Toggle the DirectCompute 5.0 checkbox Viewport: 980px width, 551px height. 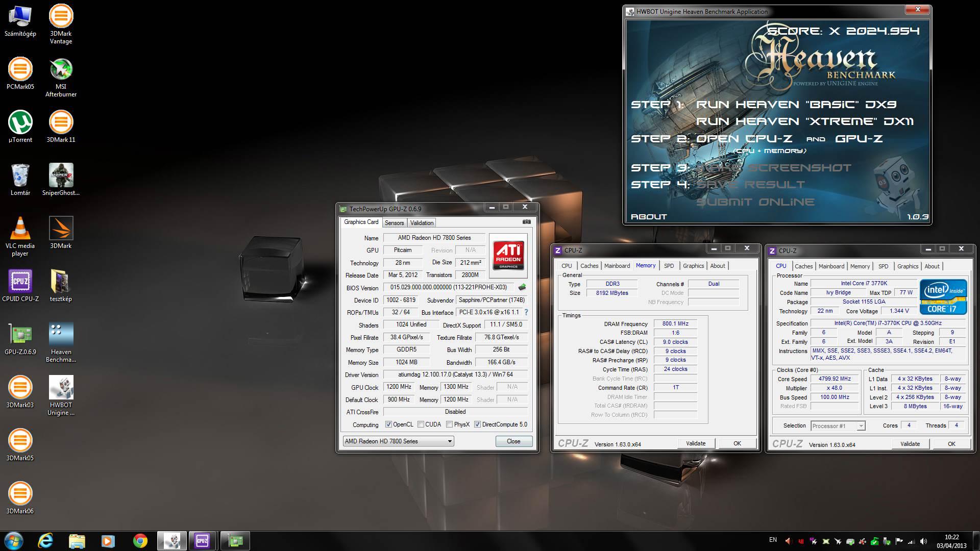(x=477, y=424)
